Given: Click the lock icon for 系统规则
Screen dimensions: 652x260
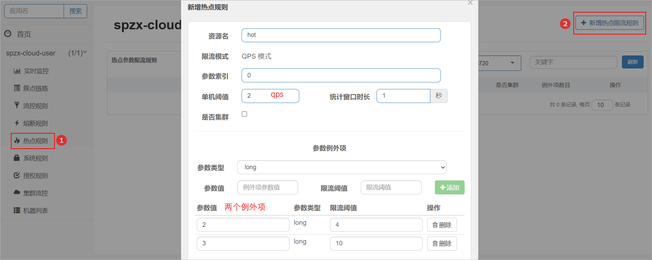Looking at the screenshot, I should pos(17,158).
